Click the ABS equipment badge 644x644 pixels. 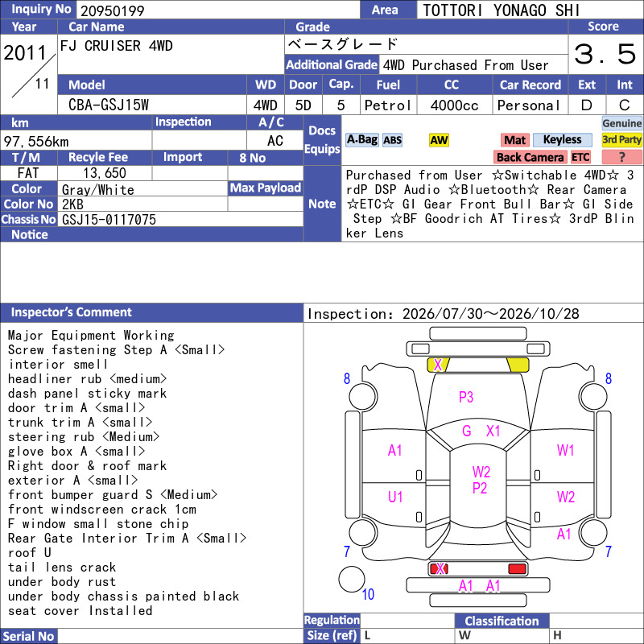[392, 140]
